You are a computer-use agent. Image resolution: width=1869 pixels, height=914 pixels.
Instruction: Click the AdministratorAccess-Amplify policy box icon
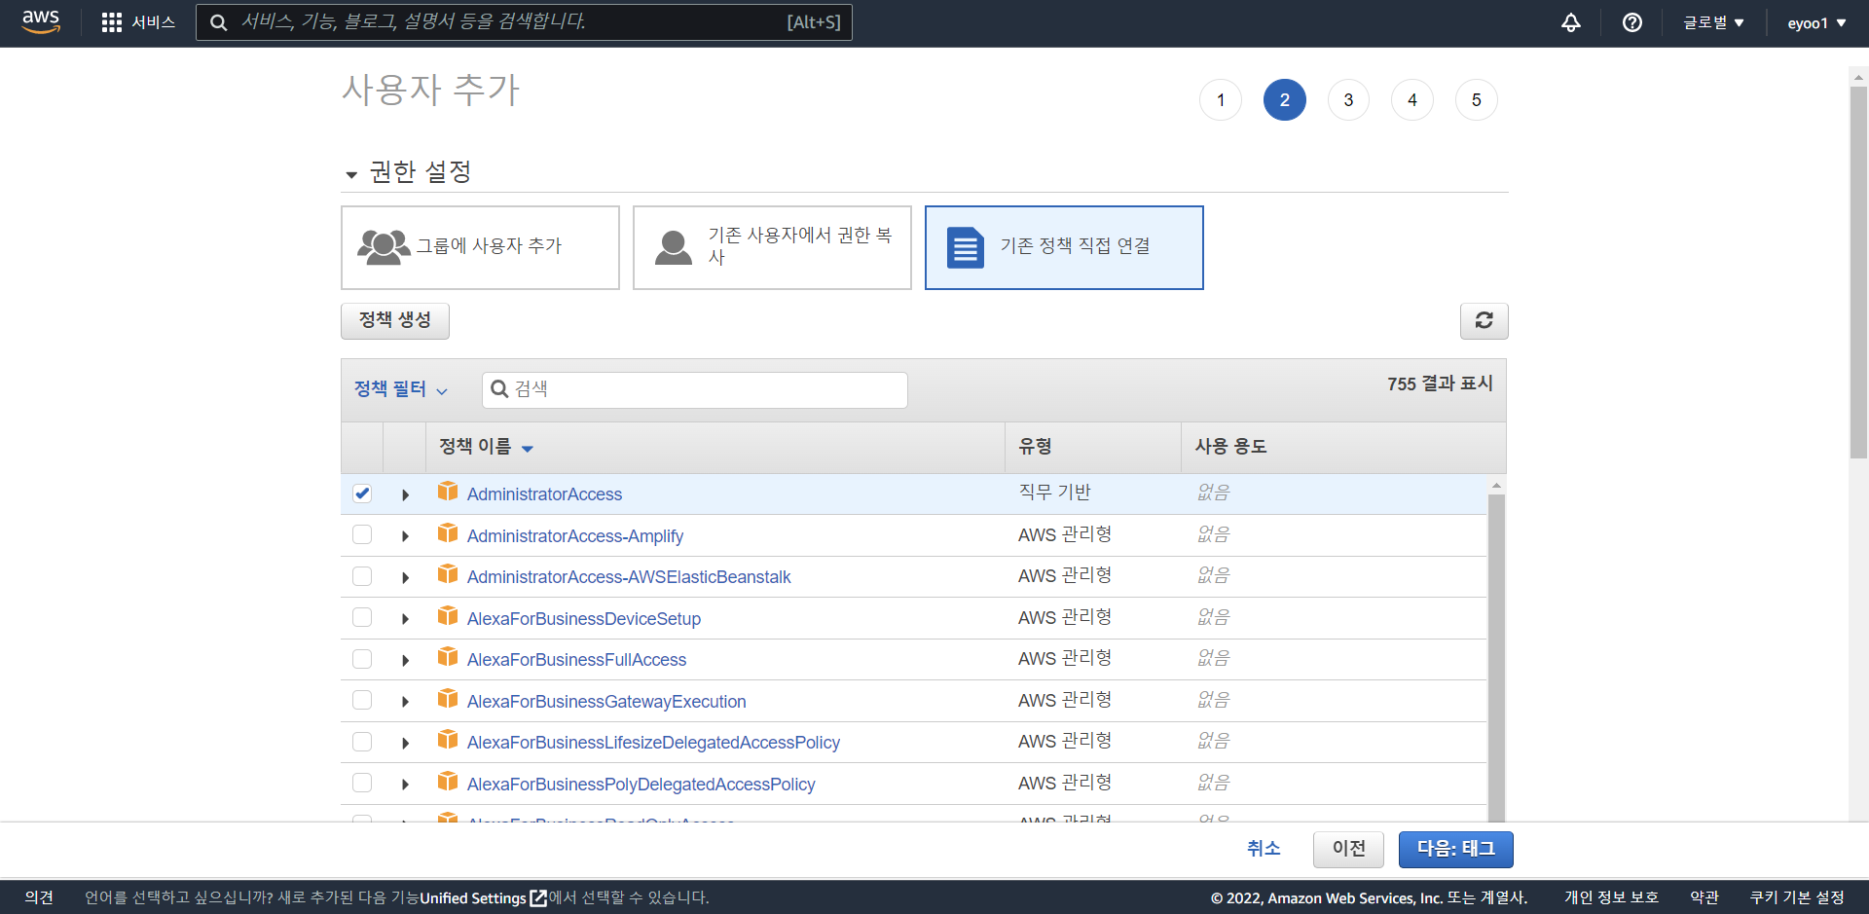tap(448, 533)
